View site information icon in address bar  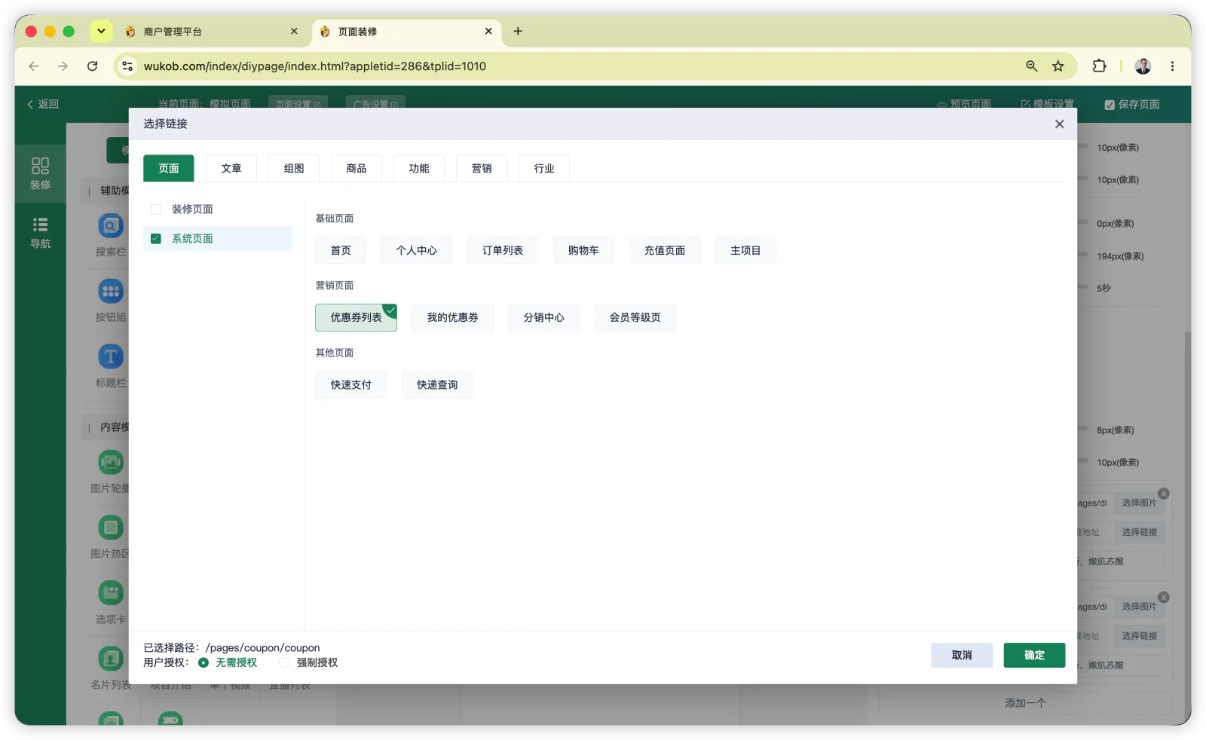127,66
